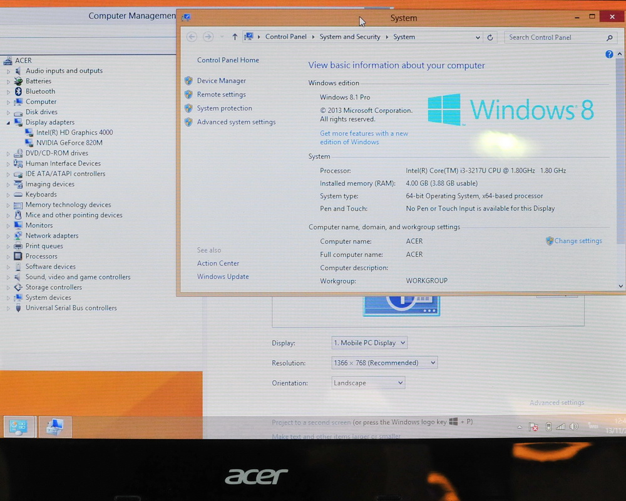Open Windows Update link
Image resolution: width=626 pixels, height=501 pixels.
pyautogui.click(x=223, y=276)
